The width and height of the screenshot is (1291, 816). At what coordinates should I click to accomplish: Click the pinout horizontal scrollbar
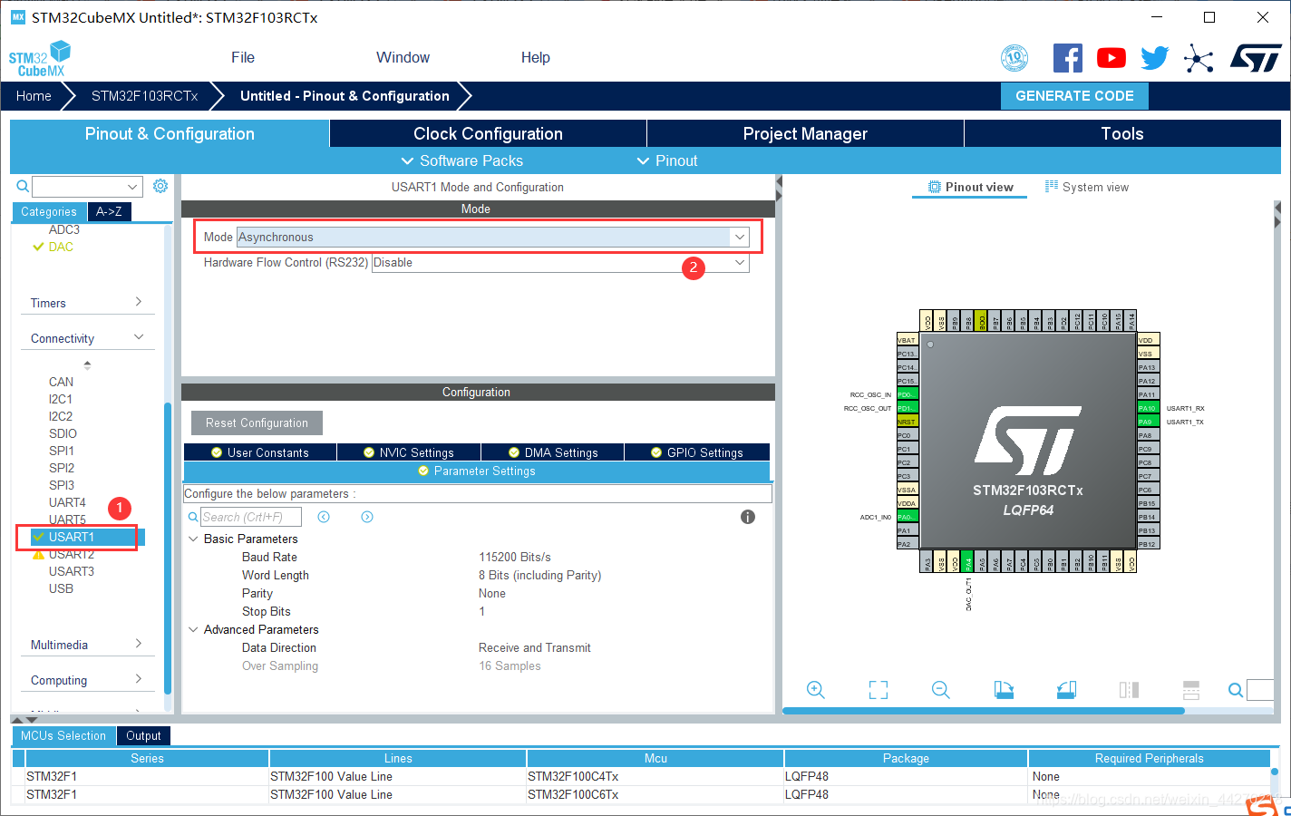(x=984, y=711)
